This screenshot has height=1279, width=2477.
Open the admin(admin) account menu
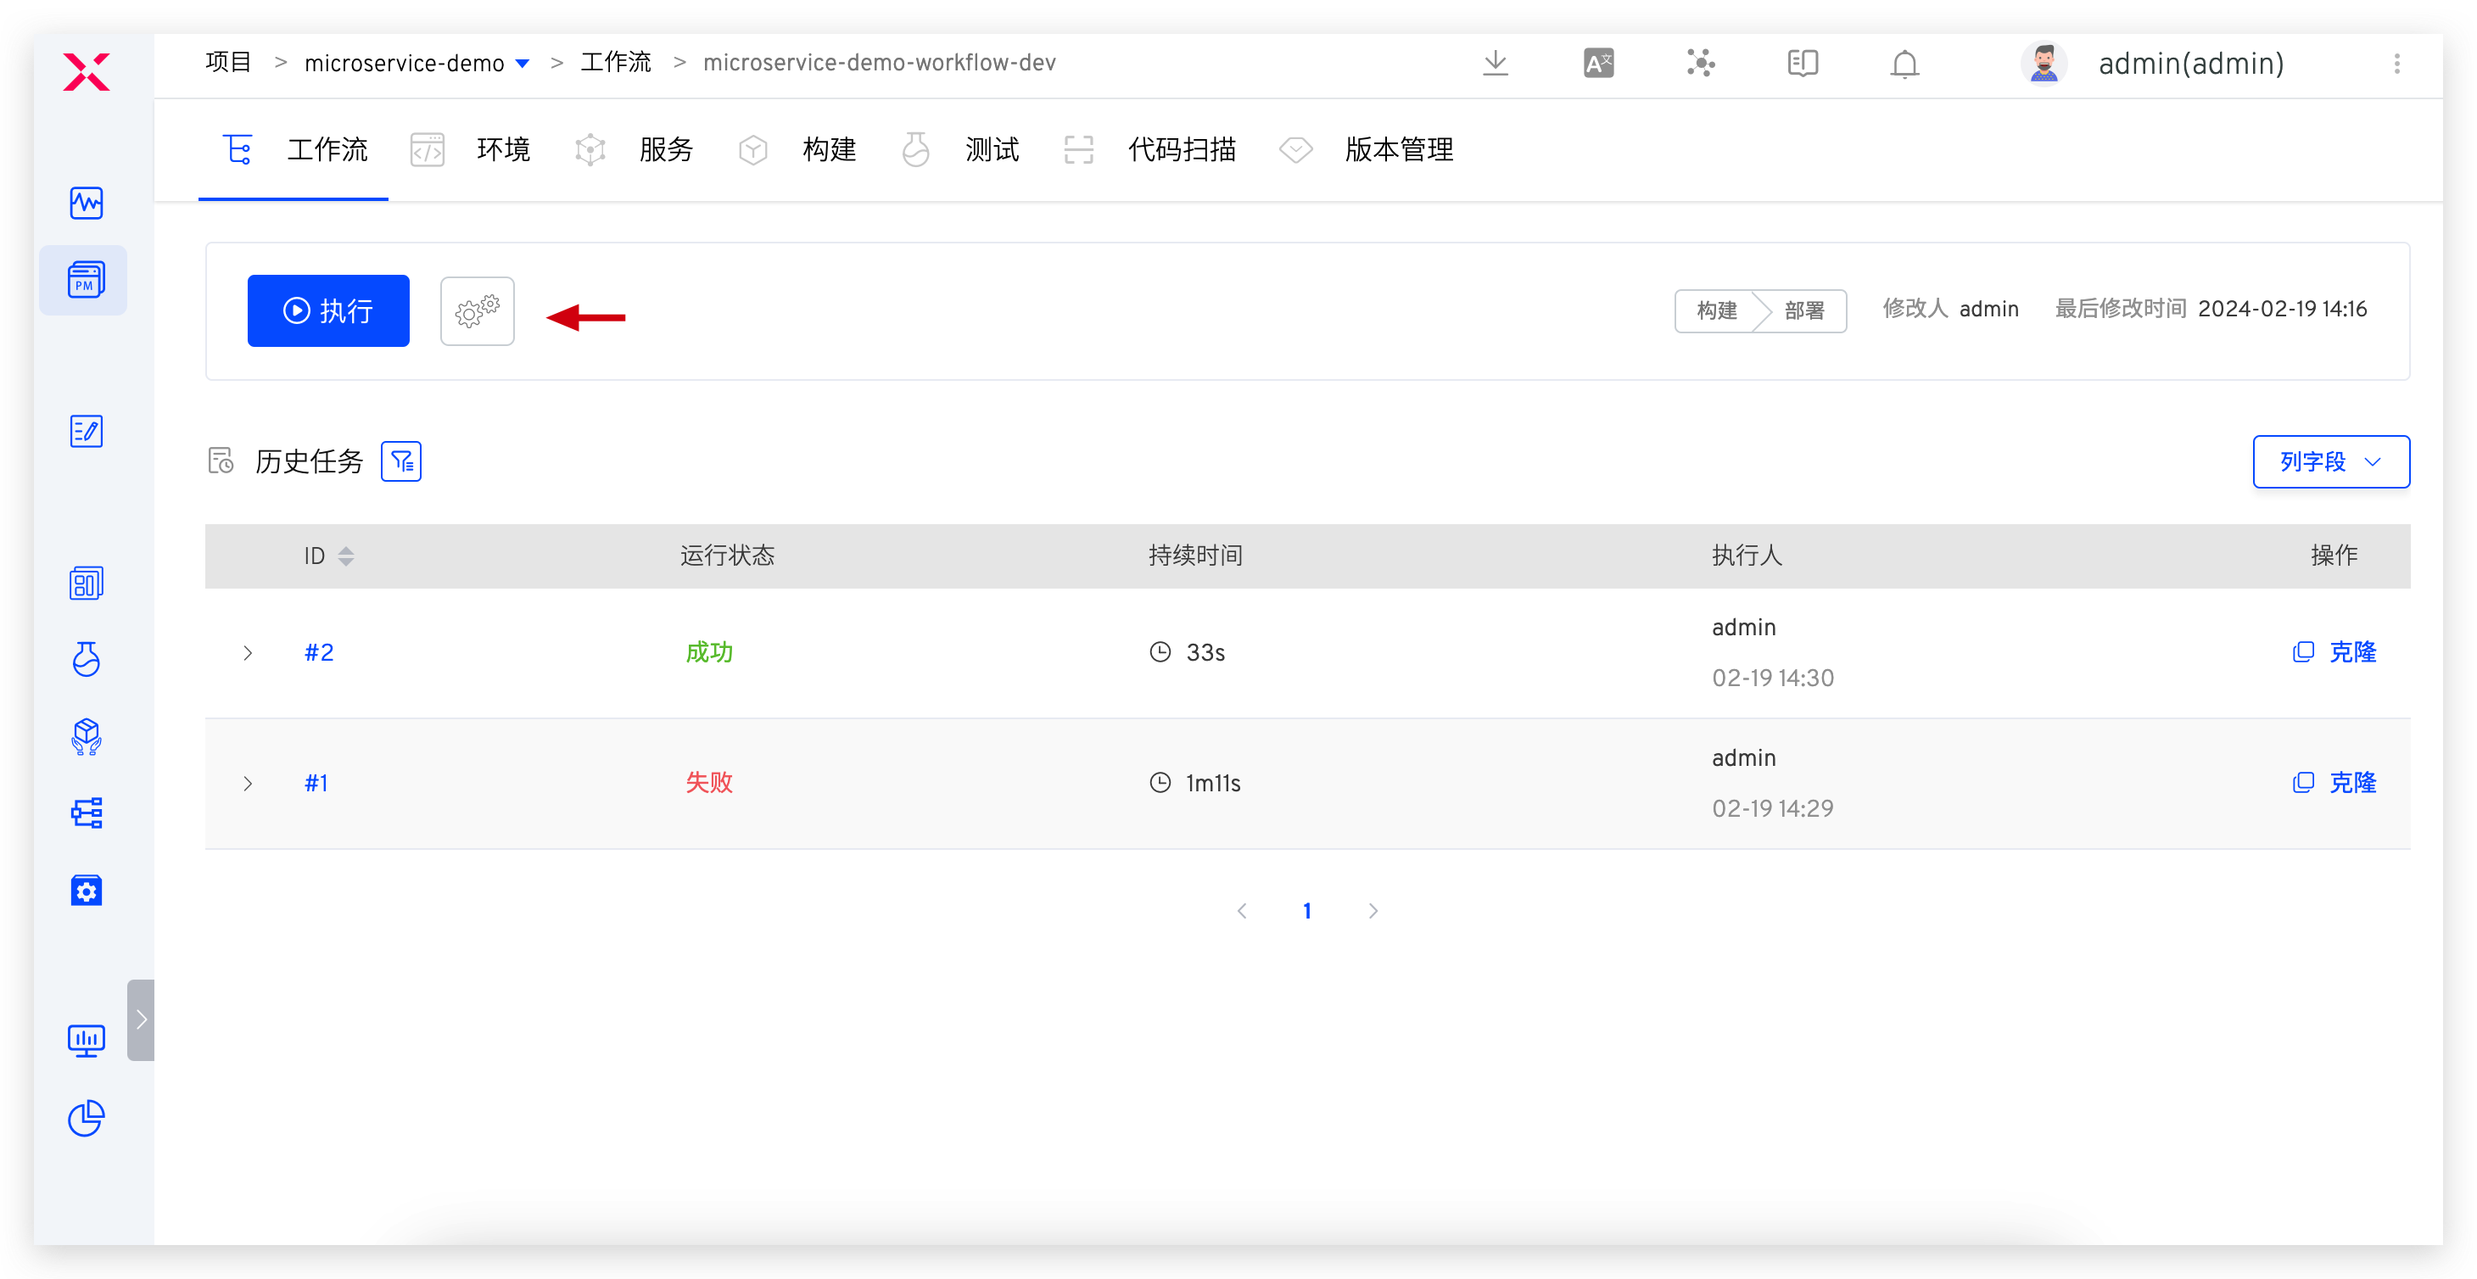[2190, 64]
